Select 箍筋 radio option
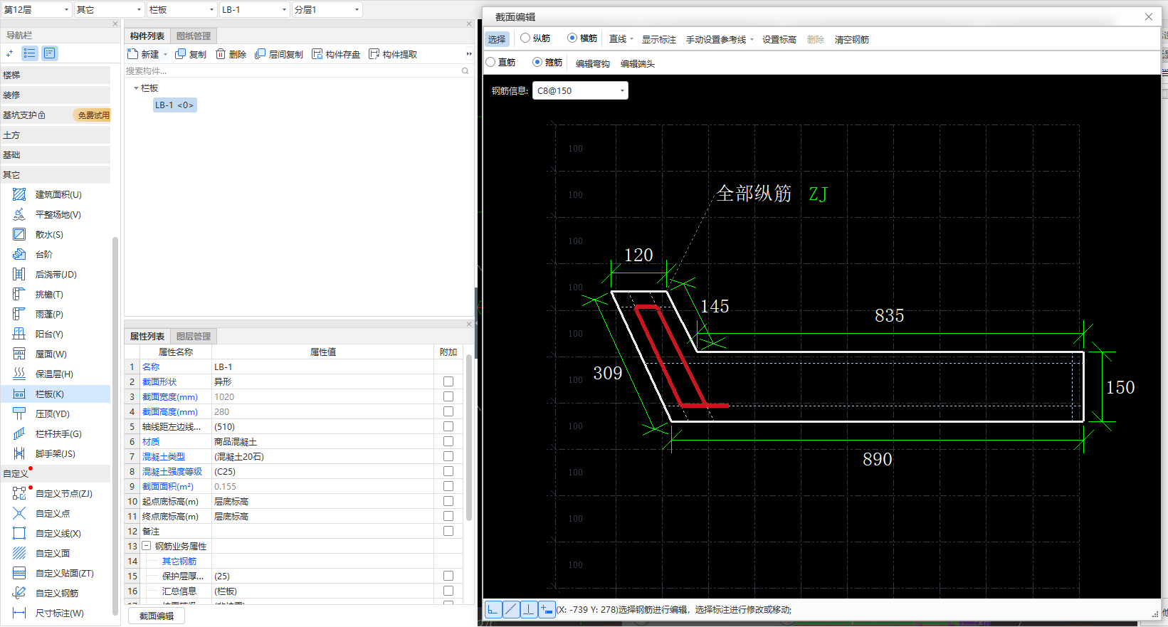This screenshot has height=627, width=1168. coord(537,62)
